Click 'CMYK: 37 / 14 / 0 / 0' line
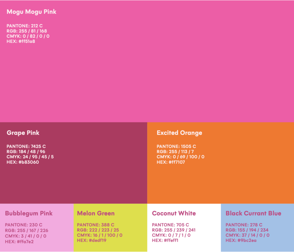294x252 pixels. (248, 235)
